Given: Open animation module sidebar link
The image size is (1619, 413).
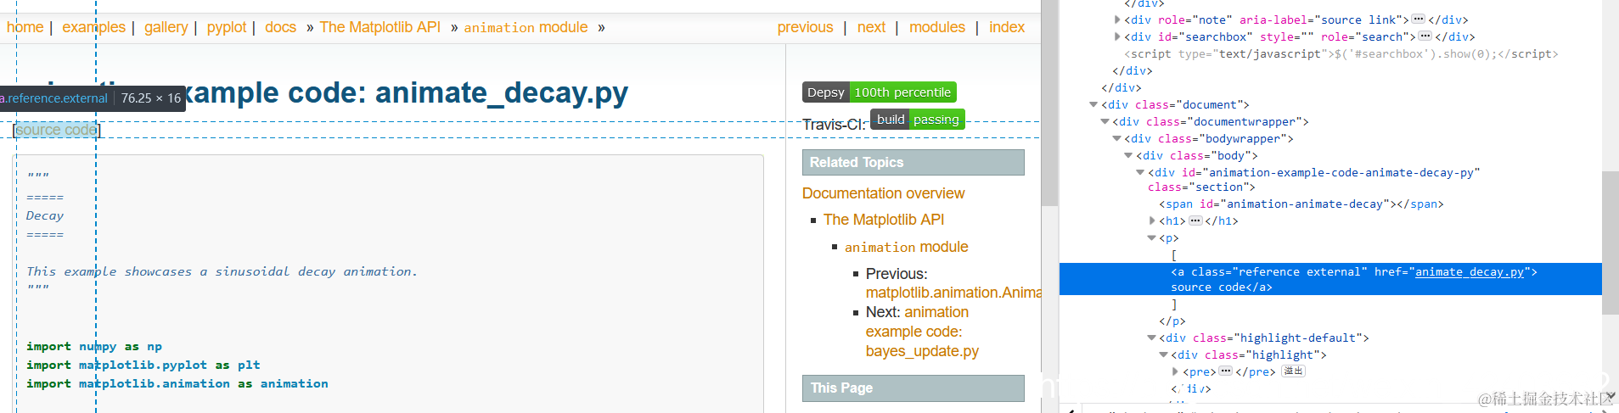Looking at the screenshot, I should 906,247.
